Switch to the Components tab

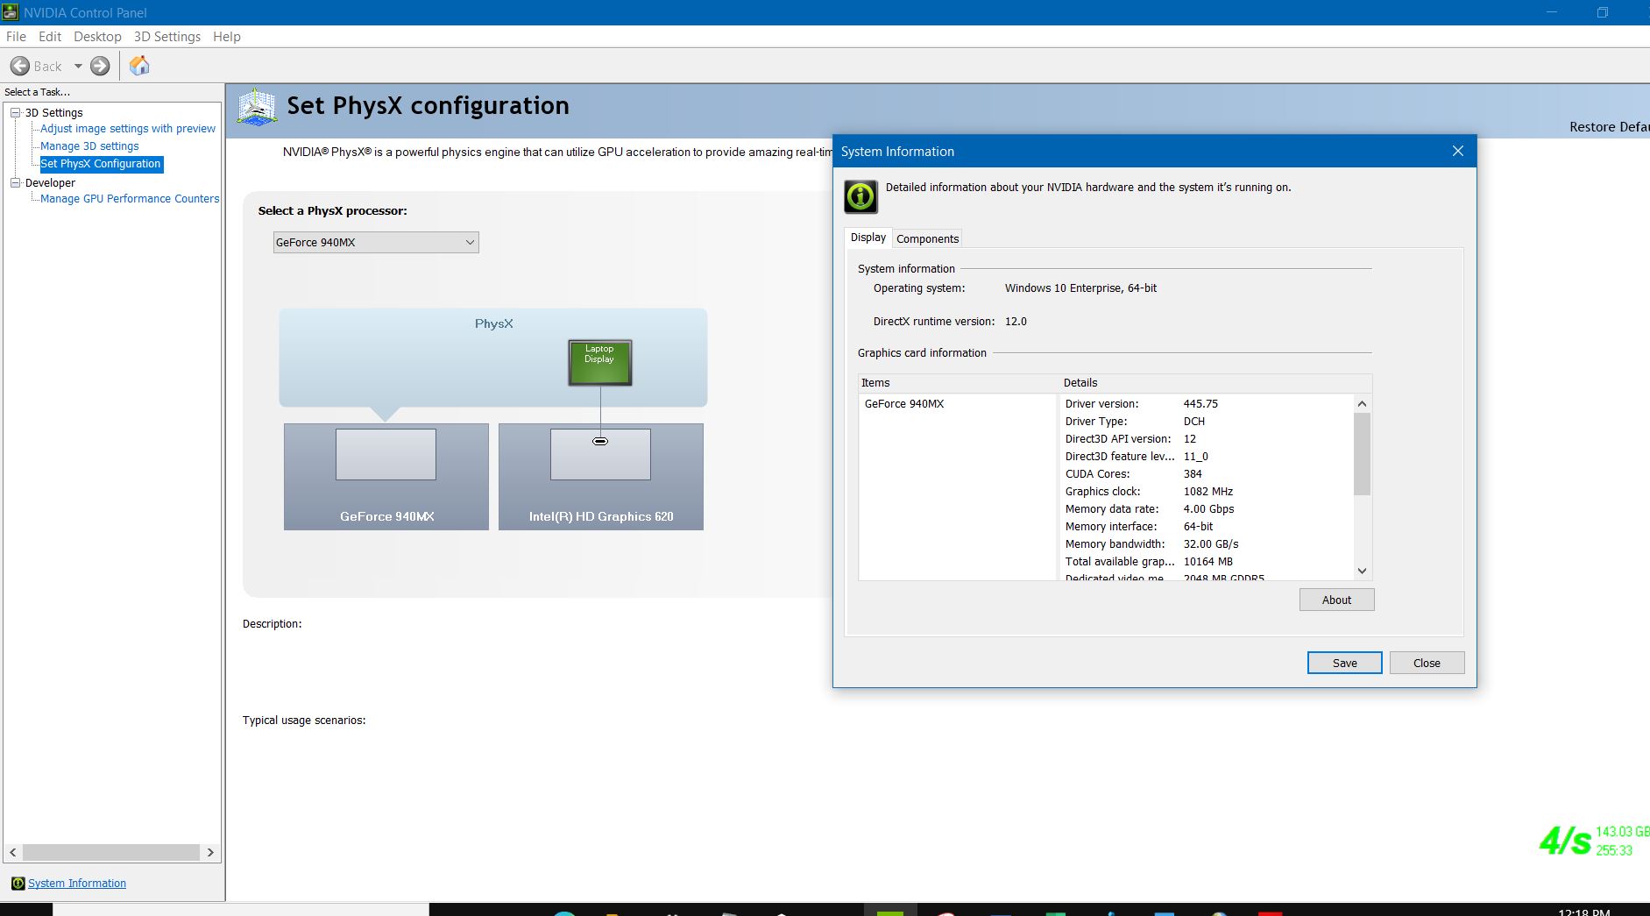tap(927, 238)
